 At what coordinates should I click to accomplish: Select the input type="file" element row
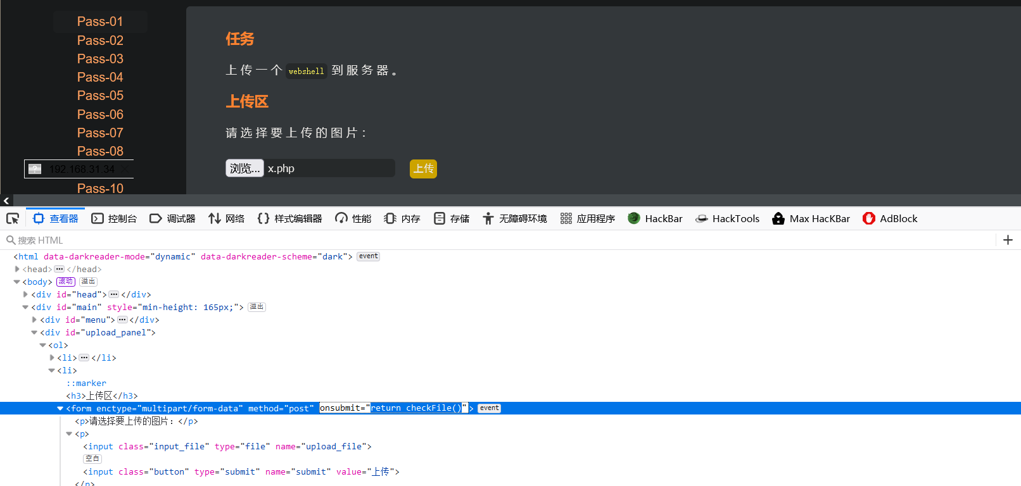[227, 446]
